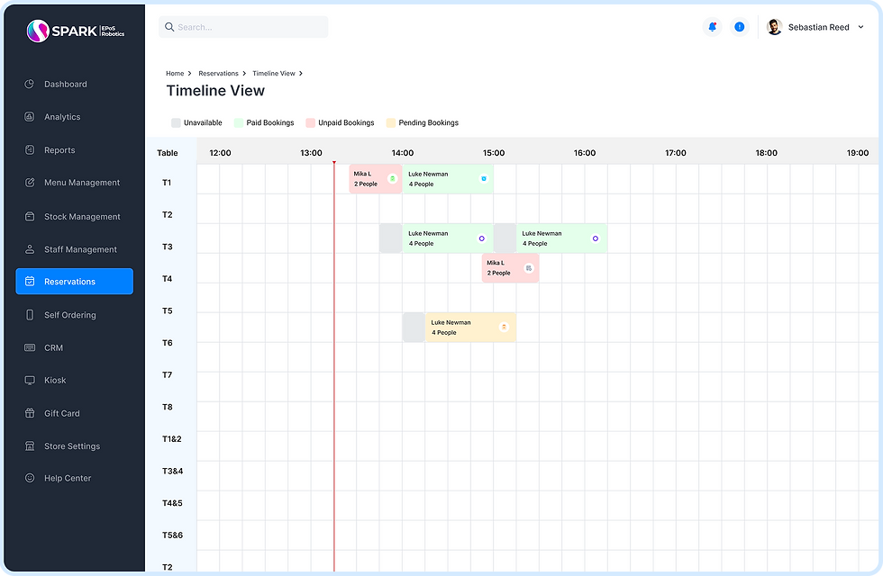
Task: Click the Dashboard sidebar icon
Action: tap(30, 85)
